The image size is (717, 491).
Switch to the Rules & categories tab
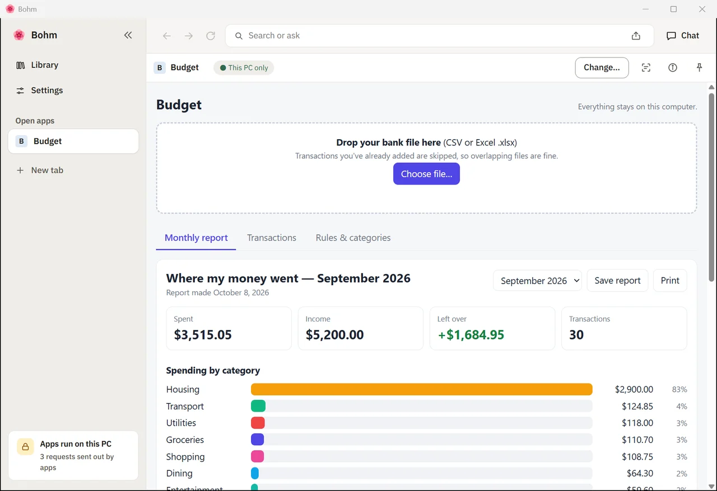point(353,238)
